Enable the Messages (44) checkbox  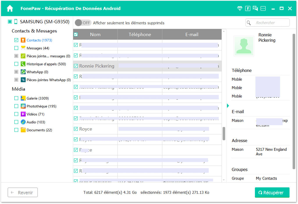[x=16, y=48]
